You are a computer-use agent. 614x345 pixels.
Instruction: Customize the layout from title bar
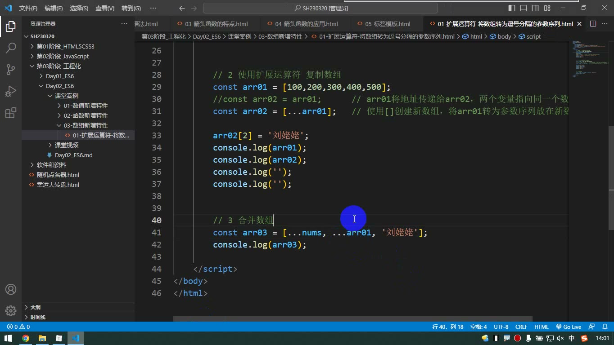pos(547,8)
